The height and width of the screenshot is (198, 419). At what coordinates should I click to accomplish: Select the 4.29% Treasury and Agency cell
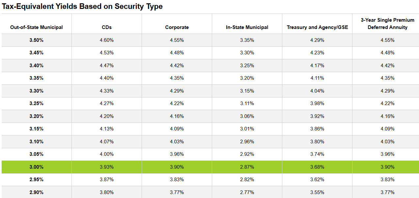pos(317,40)
